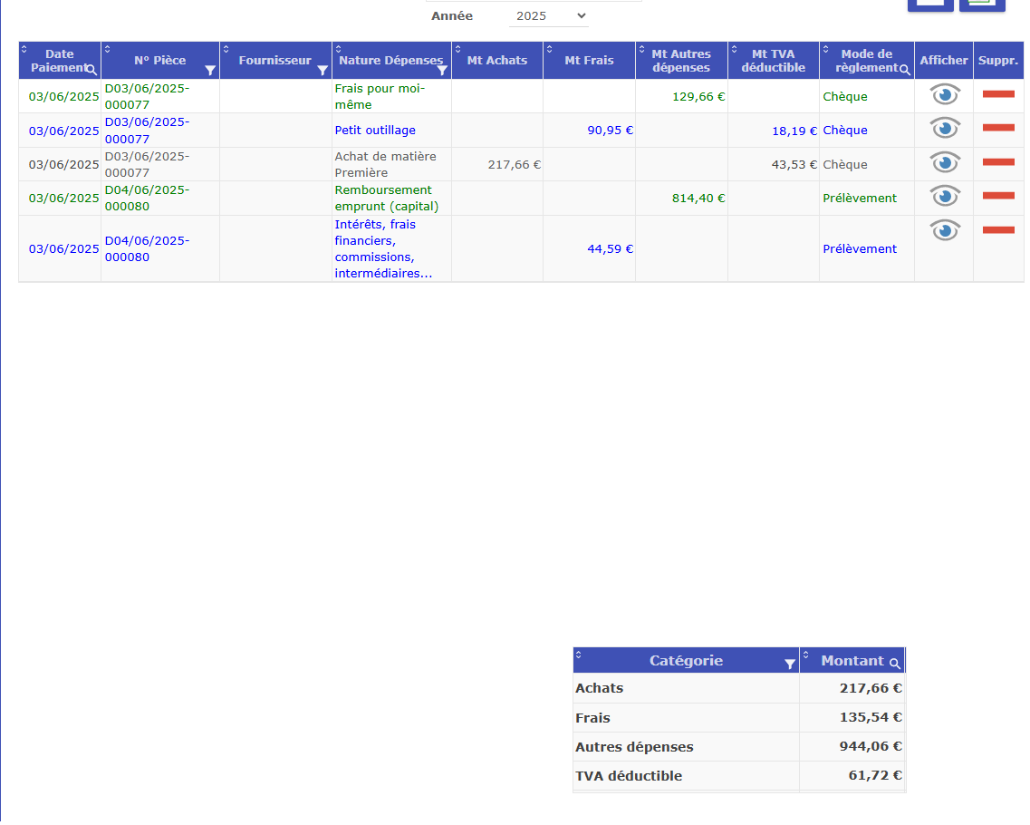Delete the 'Intérêts, frais financiers' expense row
This screenshot has width=1030, height=825.
click(x=997, y=230)
